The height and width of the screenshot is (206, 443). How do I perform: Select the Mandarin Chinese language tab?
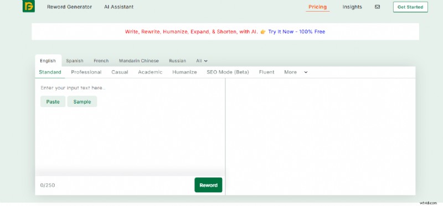(139, 61)
